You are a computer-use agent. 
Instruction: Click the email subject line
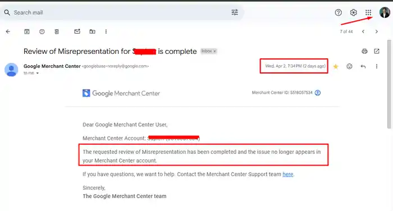110,52
